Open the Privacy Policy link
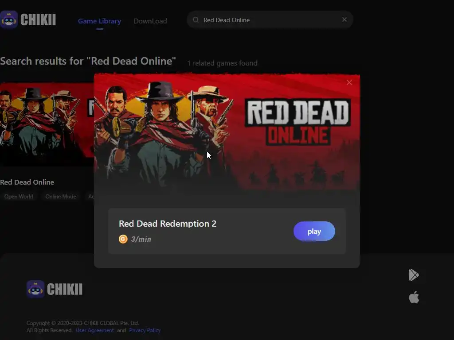454x340 pixels. click(145, 330)
